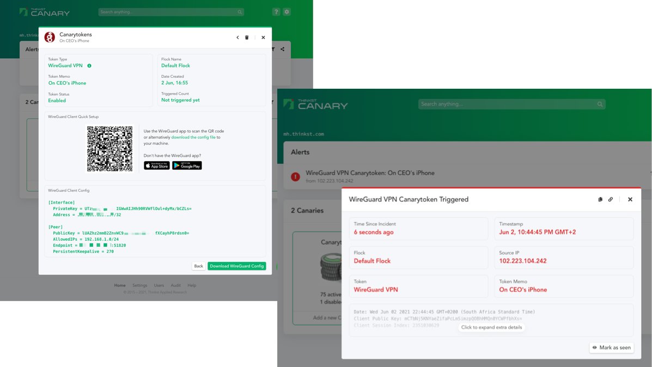Click 'Default Flock' in Triggered dialog

tap(372, 261)
